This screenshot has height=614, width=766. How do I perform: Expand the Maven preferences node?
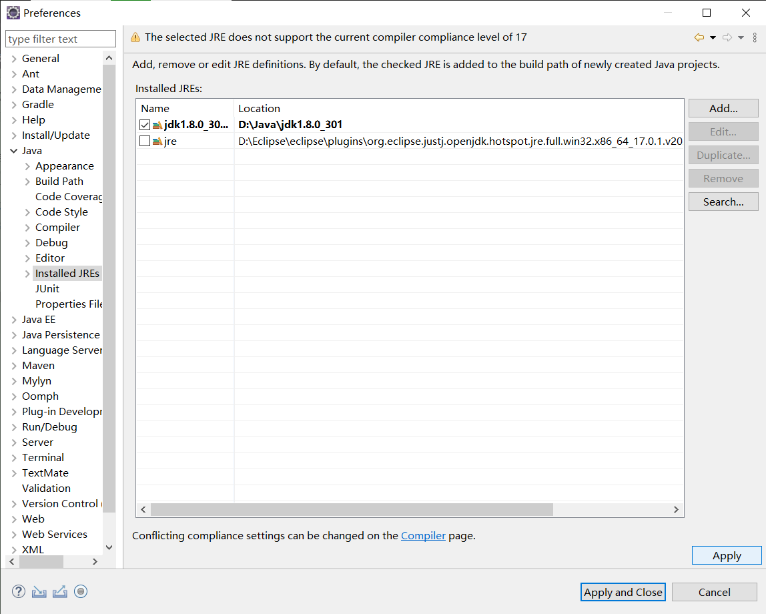pyautogui.click(x=13, y=365)
